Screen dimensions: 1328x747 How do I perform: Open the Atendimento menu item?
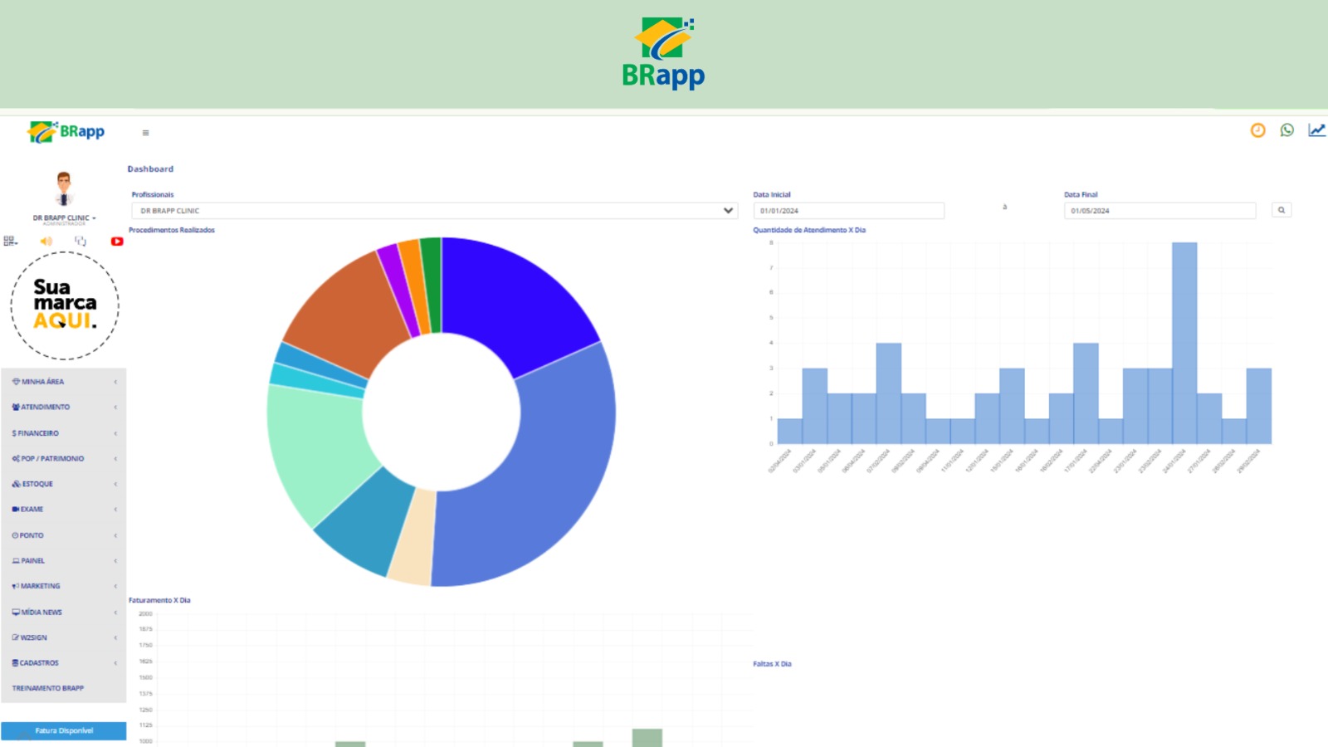pyautogui.click(x=63, y=408)
